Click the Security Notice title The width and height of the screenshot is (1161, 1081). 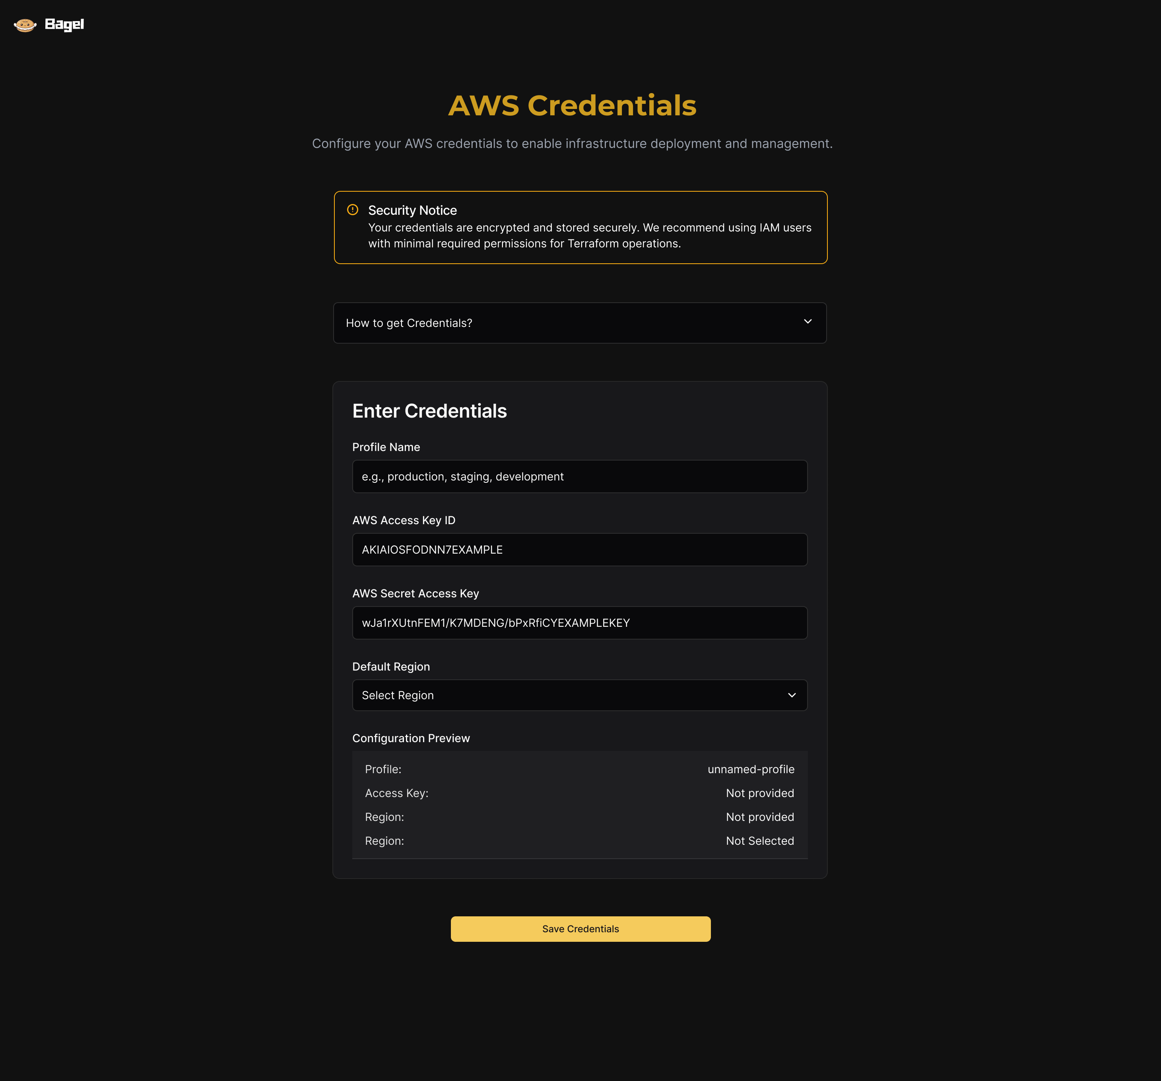coord(412,210)
